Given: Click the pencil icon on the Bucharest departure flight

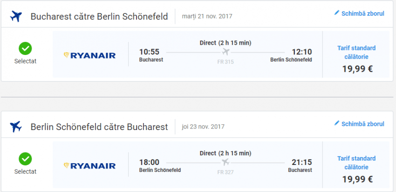Looking at the screenshot, I should 337,13.
